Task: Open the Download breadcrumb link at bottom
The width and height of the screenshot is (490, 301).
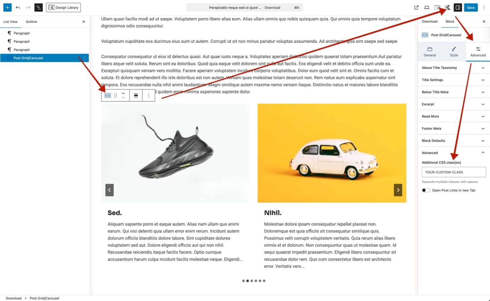Action: [14, 298]
